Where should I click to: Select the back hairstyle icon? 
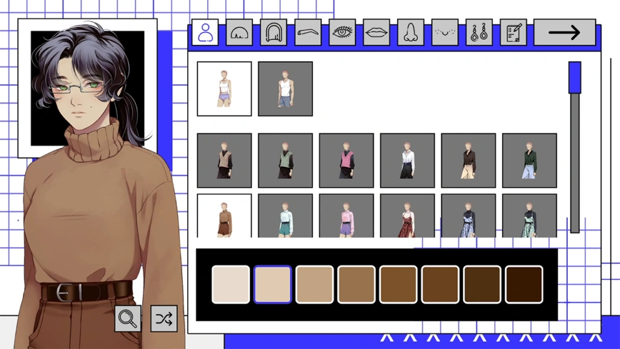point(273,33)
